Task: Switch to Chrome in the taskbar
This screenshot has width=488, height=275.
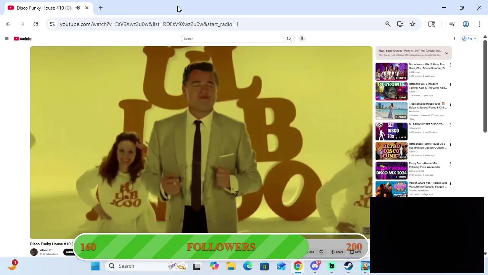Action: pyautogui.click(x=298, y=266)
